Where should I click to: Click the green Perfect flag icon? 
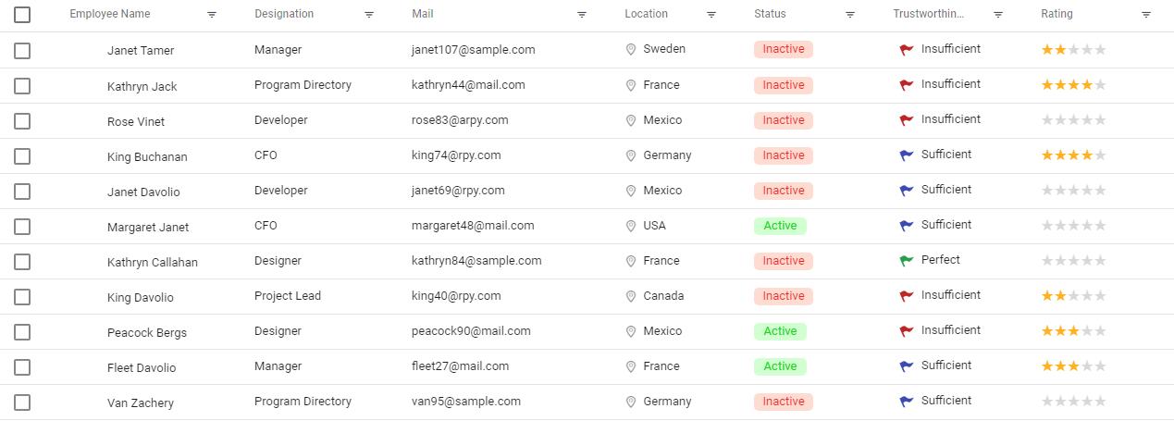907,261
